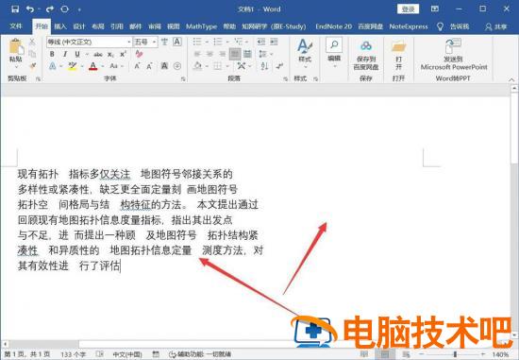
Task: Click the word count in status bar
Action: point(74,354)
